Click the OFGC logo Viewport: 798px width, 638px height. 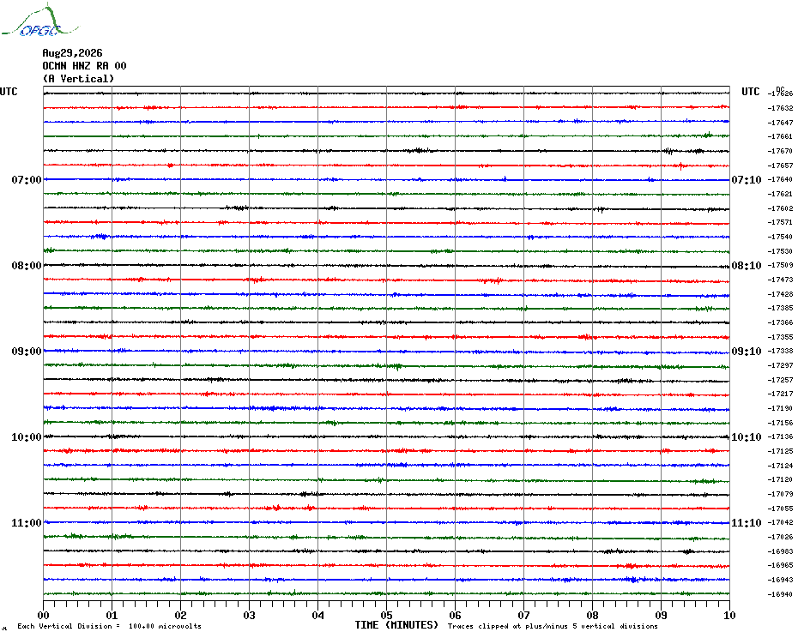pos(39,21)
